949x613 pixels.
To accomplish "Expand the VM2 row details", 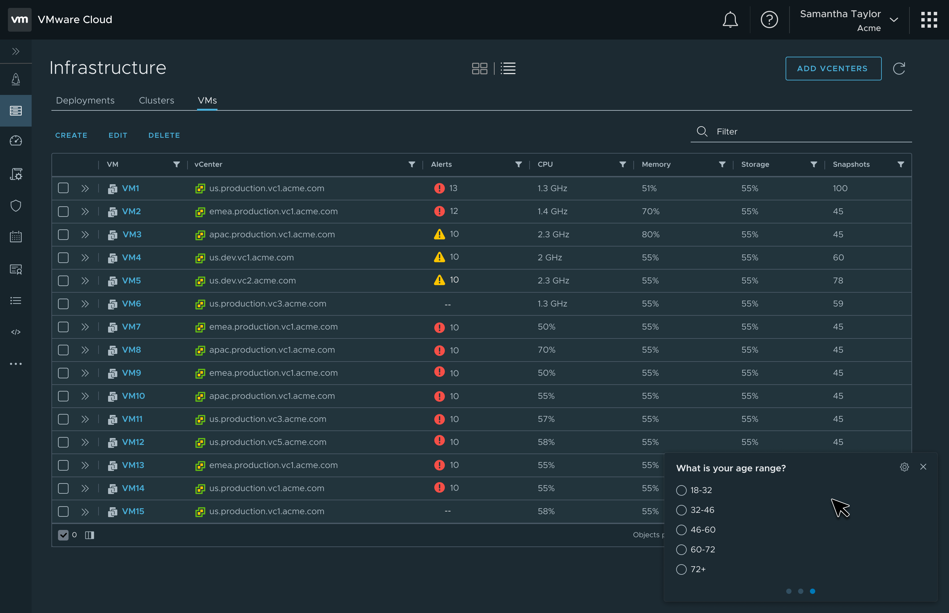I will (x=85, y=211).
